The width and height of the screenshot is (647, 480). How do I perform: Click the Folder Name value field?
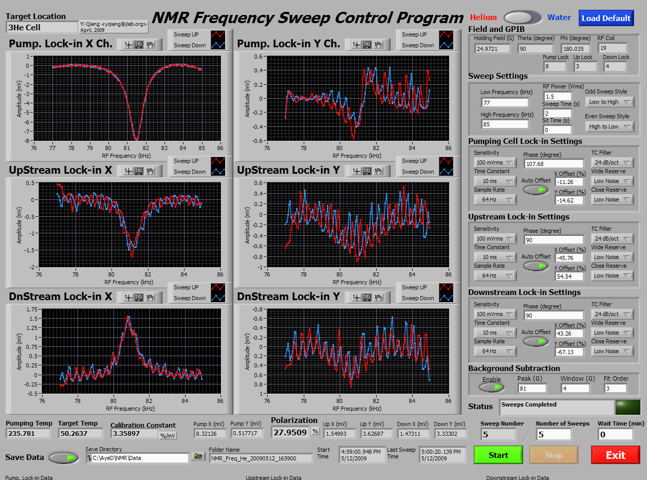261,458
